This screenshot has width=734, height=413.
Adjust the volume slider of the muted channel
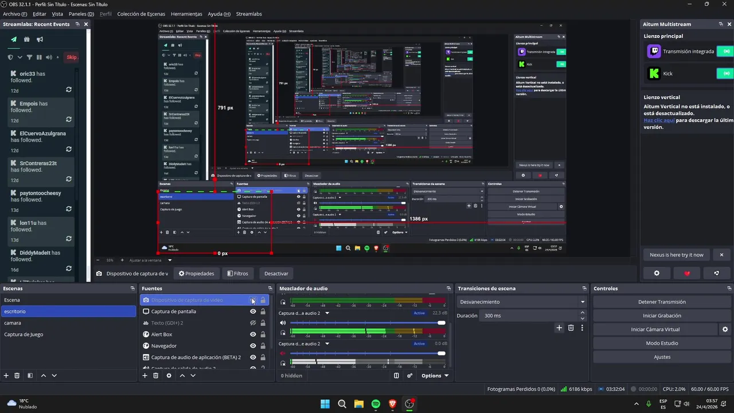point(368,353)
